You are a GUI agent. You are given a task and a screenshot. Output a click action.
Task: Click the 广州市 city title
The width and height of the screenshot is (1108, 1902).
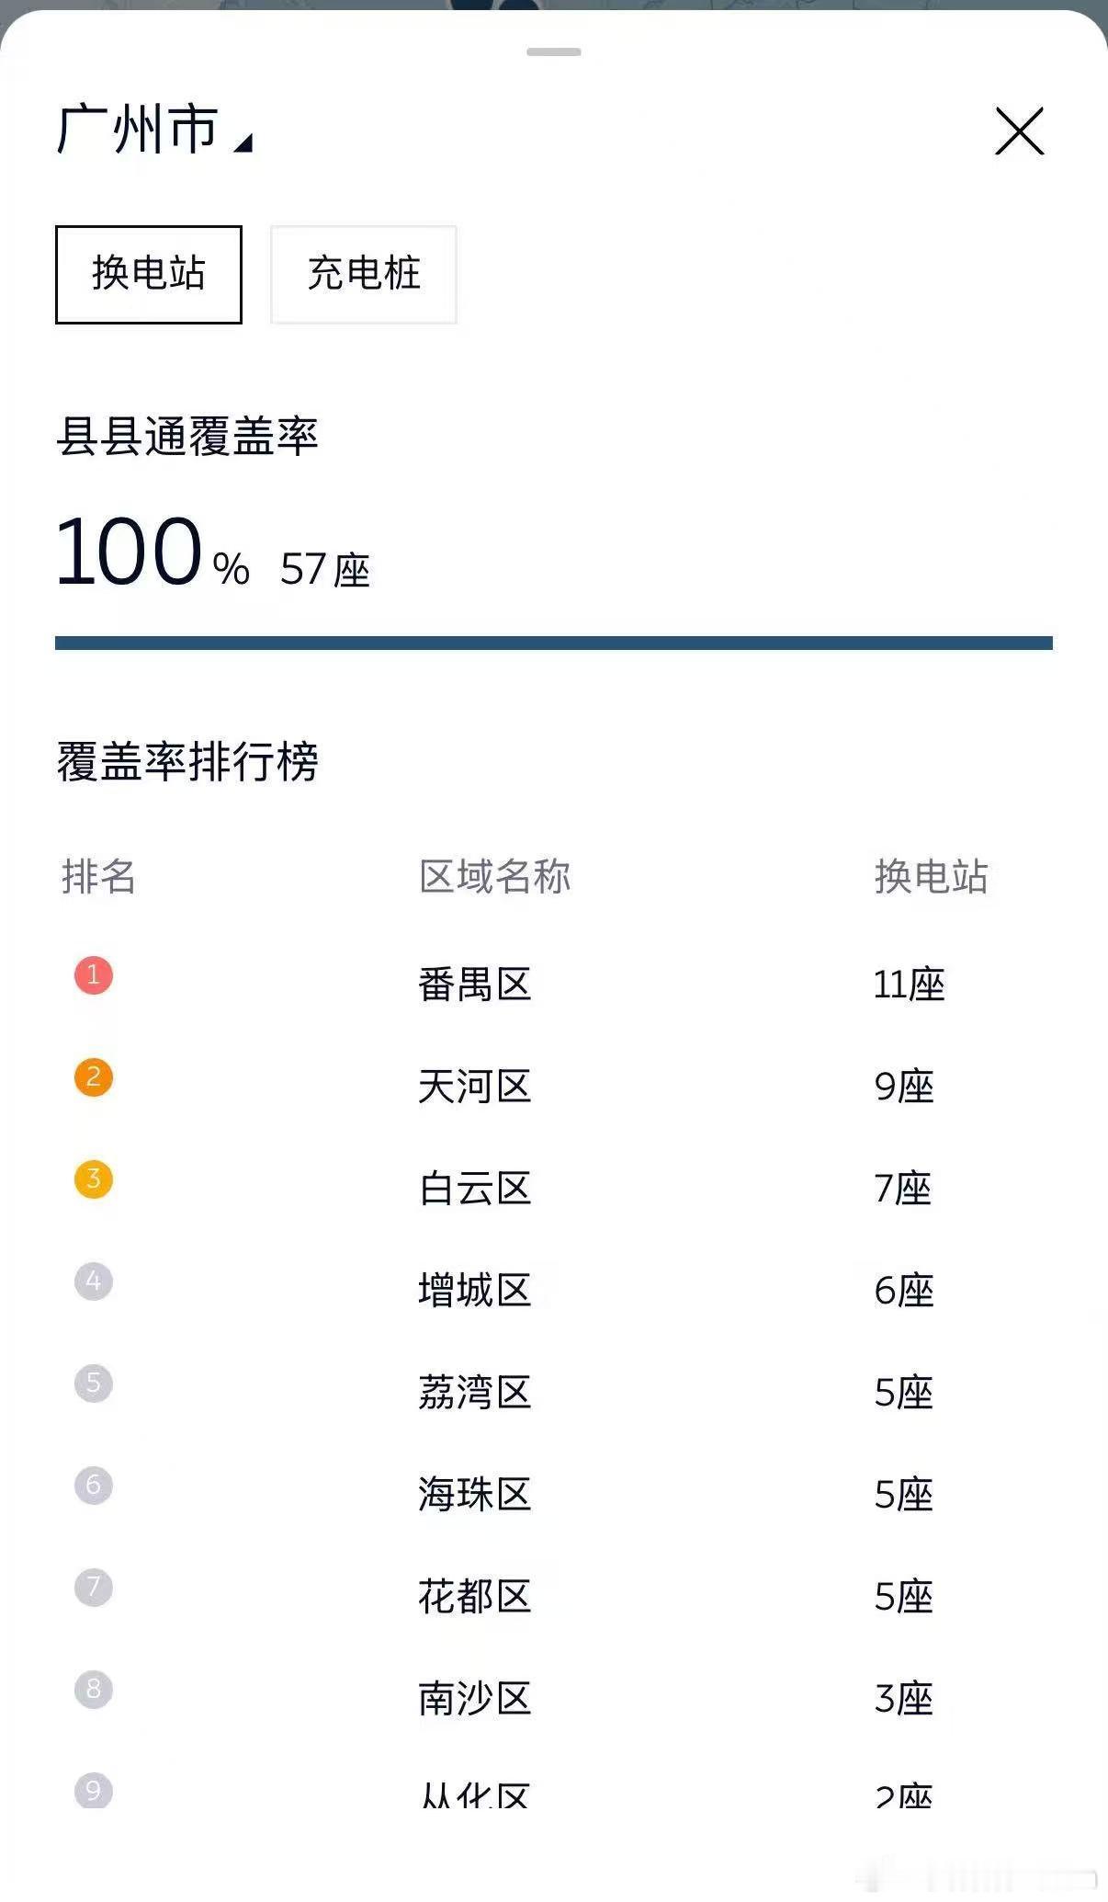(x=138, y=129)
